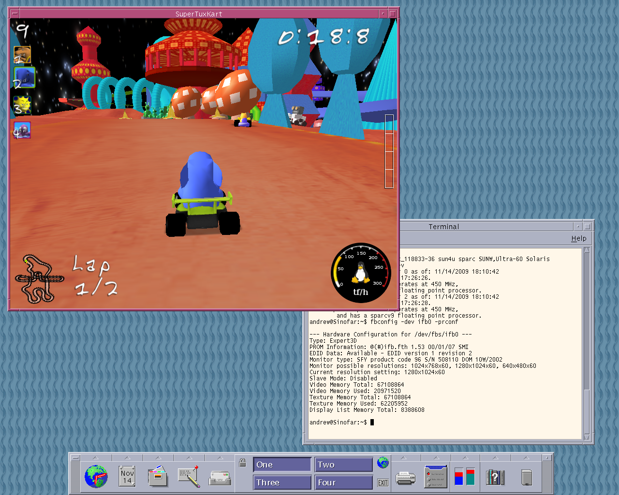The image size is (619, 495).
Task: Click 'Slave Mode: Disabled' line
Action: 343,379
